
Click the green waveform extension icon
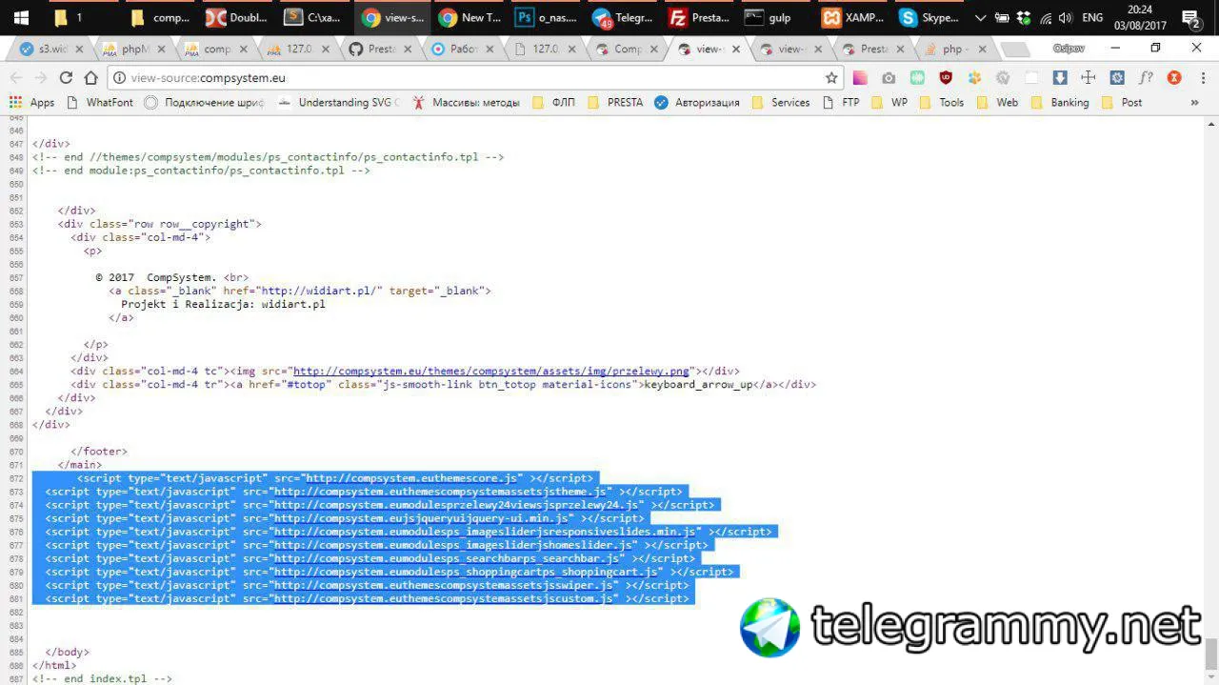pos(917,78)
